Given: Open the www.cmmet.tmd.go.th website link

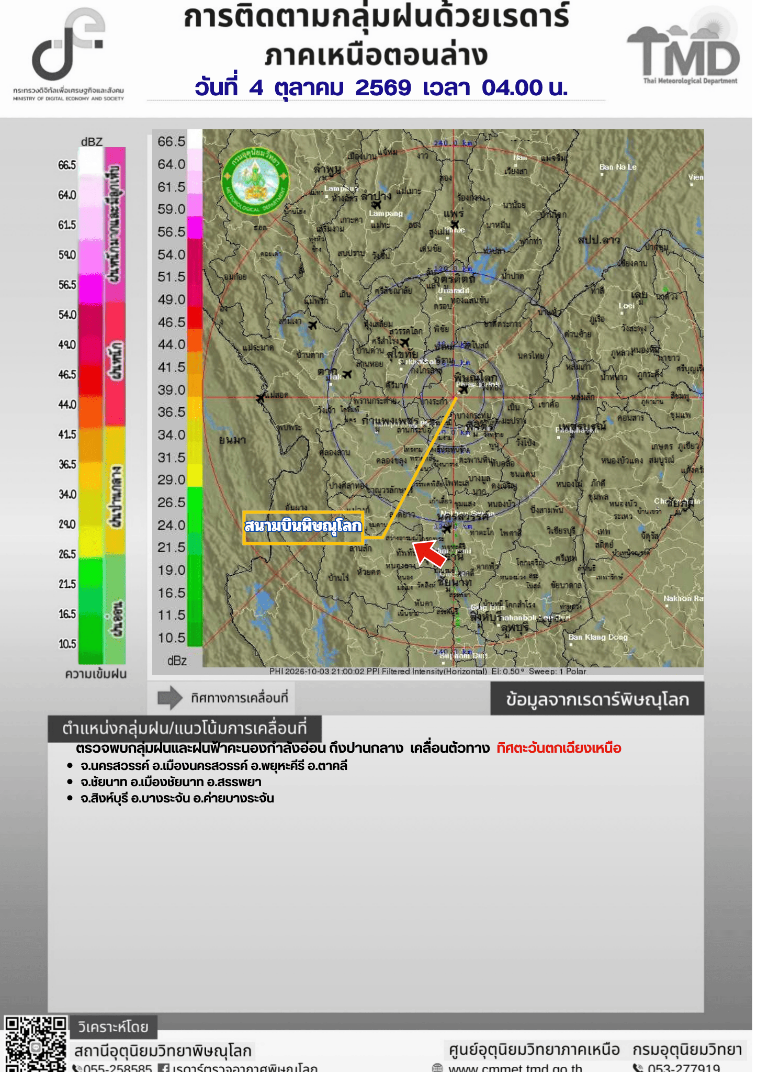Looking at the screenshot, I should 515,1068.
